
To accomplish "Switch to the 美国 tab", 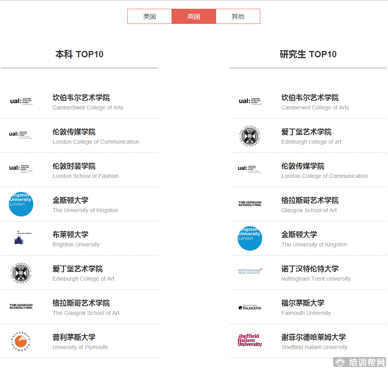I will (150, 17).
